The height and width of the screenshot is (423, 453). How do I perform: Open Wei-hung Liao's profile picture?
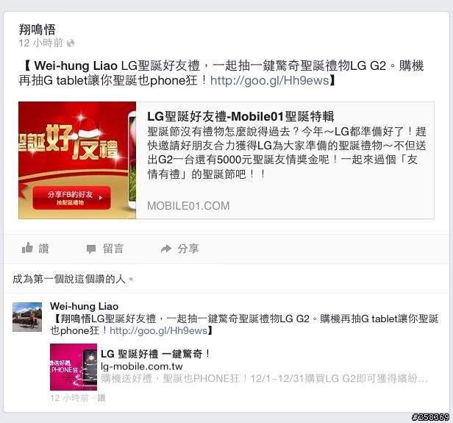(27, 316)
